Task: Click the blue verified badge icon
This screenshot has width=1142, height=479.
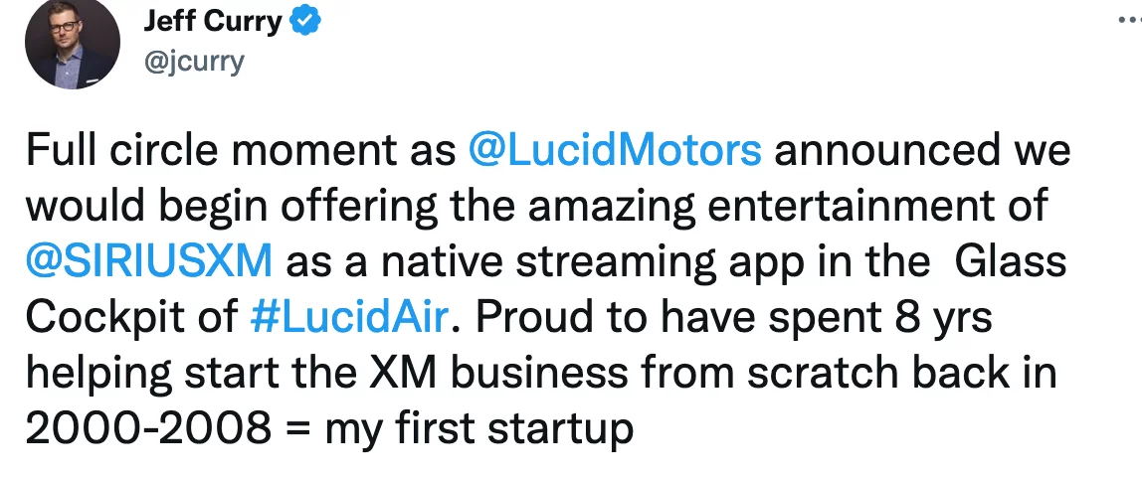Action: pos(306,22)
